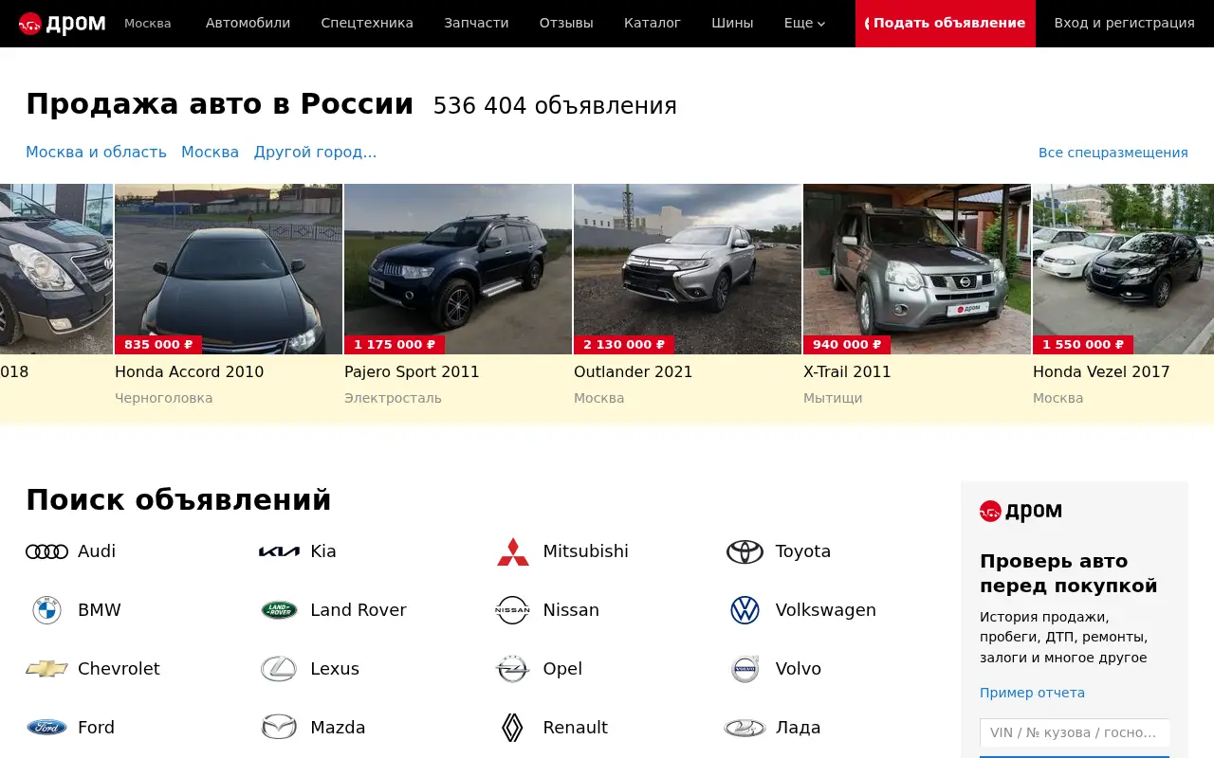Open Вход и регистрация link
This screenshot has height=758, width=1214.
point(1125,23)
